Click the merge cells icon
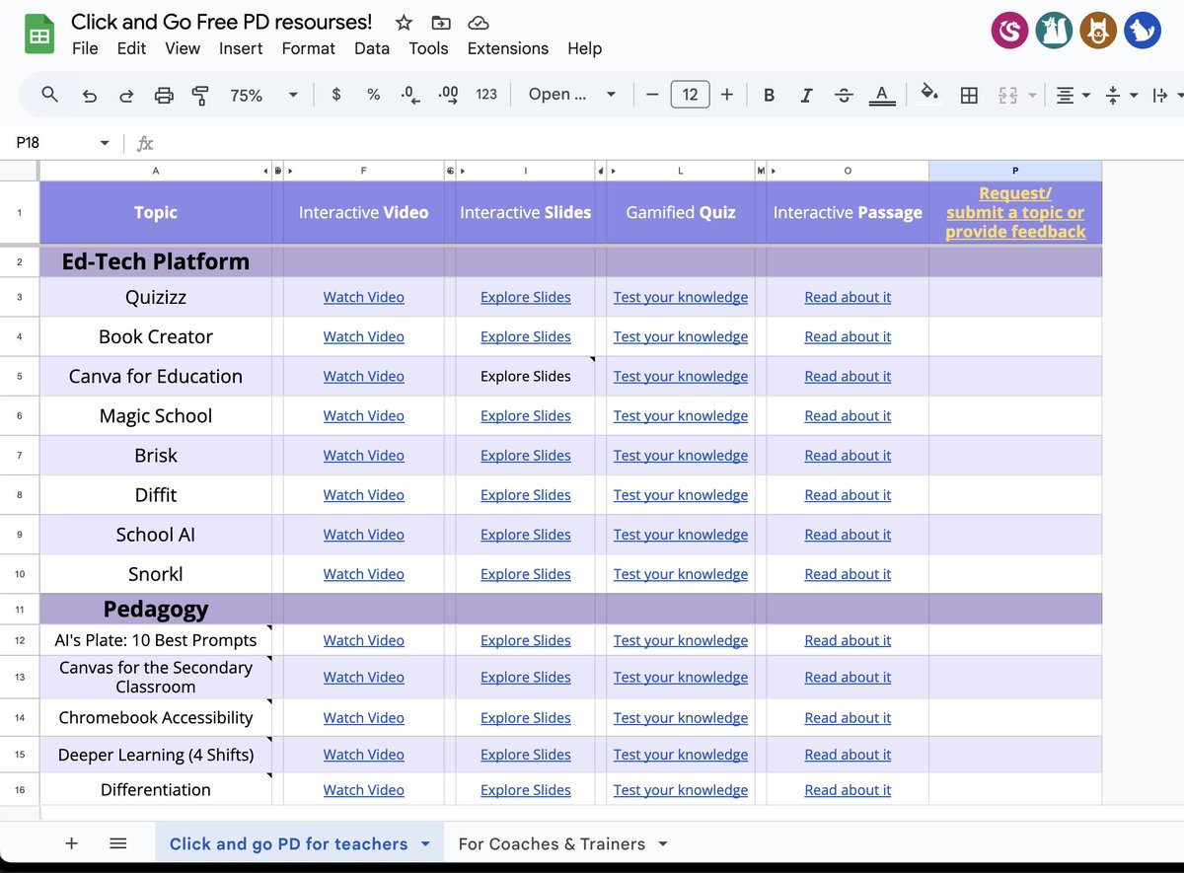Screen dimensions: 1184x873 click(x=1007, y=95)
